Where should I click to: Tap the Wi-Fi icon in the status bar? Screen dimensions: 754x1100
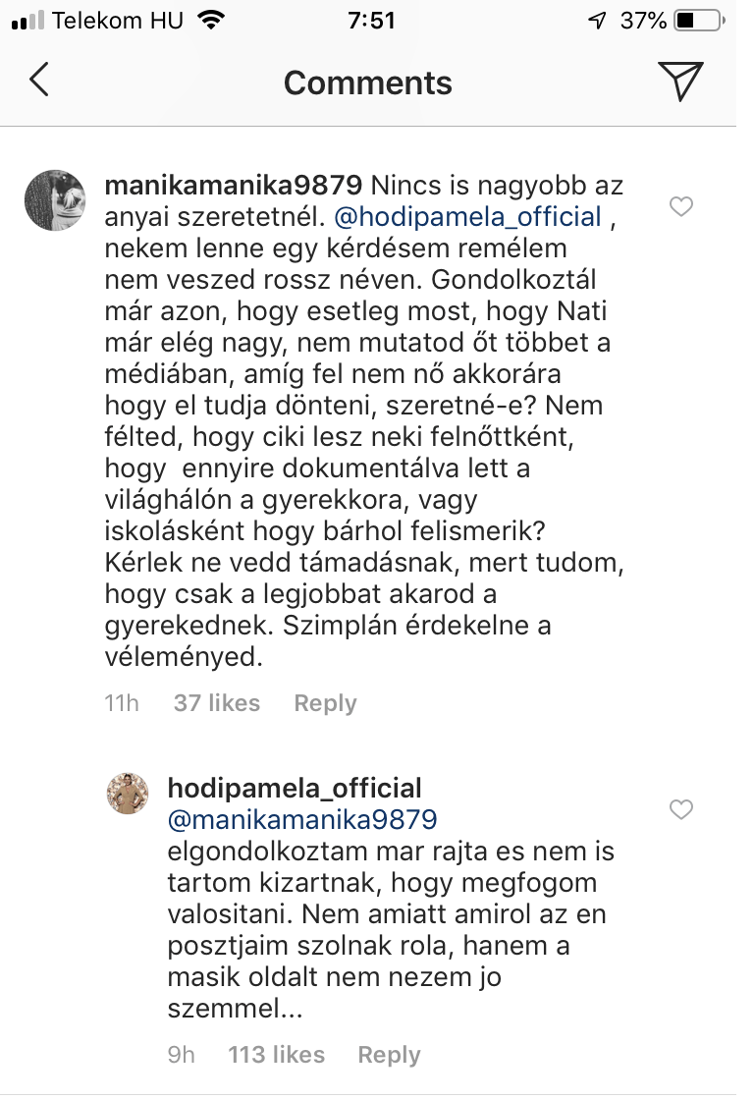click(x=209, y=20)
